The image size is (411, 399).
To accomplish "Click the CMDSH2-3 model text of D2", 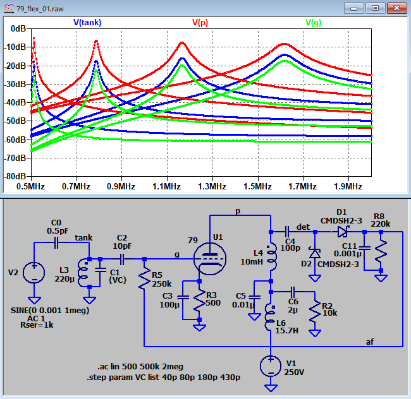I will tap(338, 265).
